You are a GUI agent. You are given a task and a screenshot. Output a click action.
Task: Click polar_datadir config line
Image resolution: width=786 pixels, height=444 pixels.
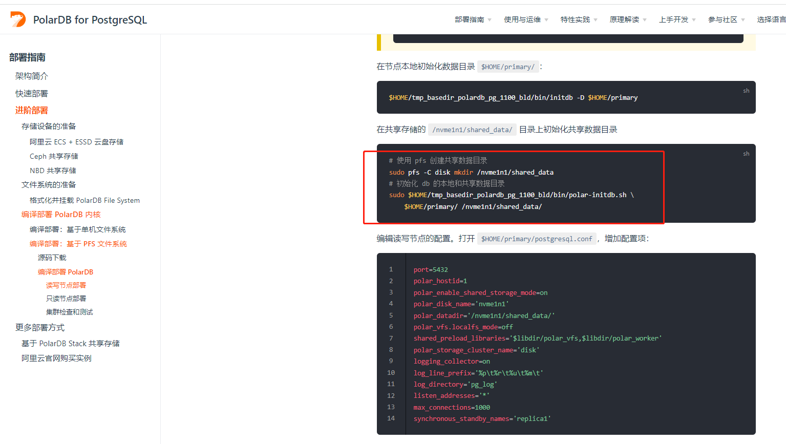point(484,315)
